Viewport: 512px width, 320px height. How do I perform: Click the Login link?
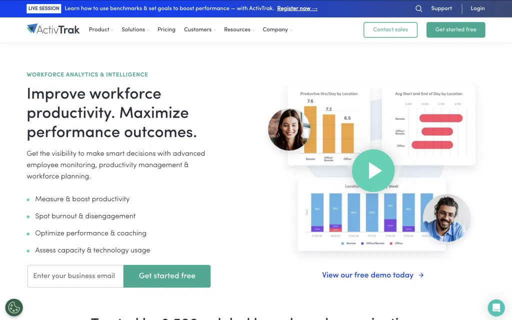(477, 8)
